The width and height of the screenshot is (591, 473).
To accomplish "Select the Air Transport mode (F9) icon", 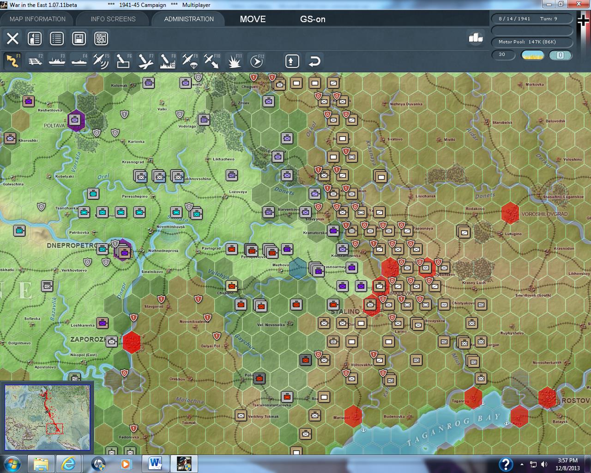I will tap(190, 61).
